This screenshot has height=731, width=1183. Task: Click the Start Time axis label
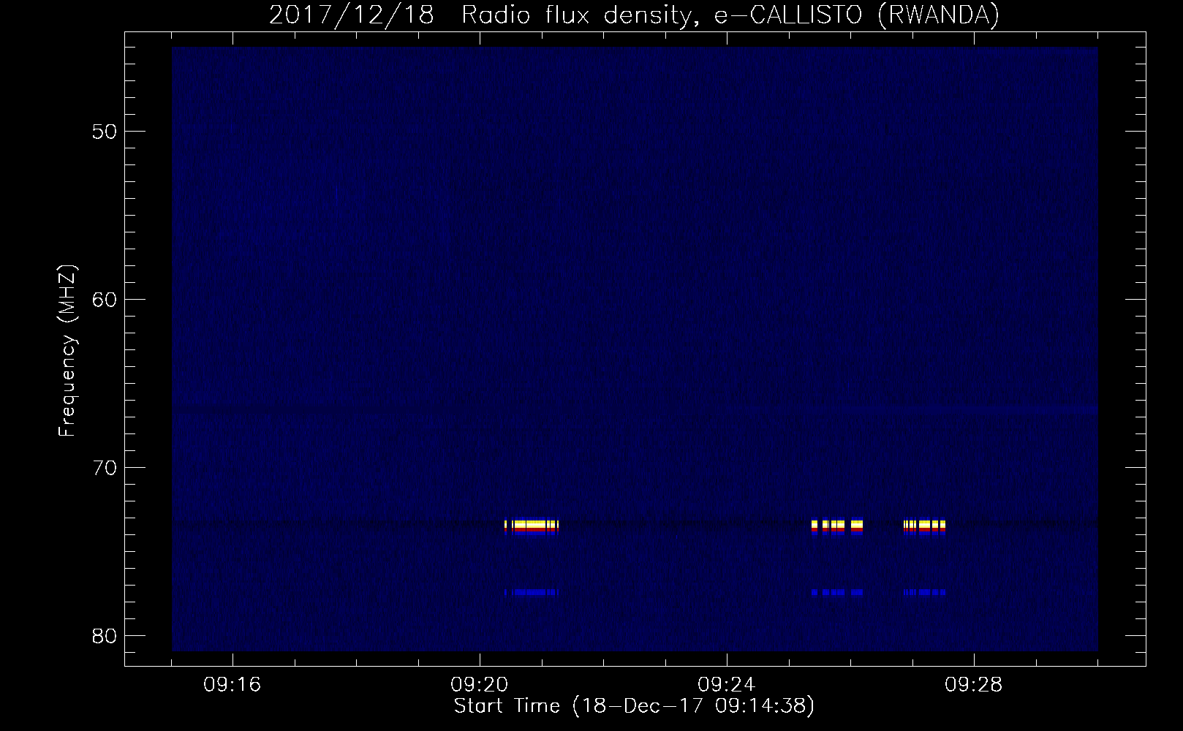click(634, 707)
